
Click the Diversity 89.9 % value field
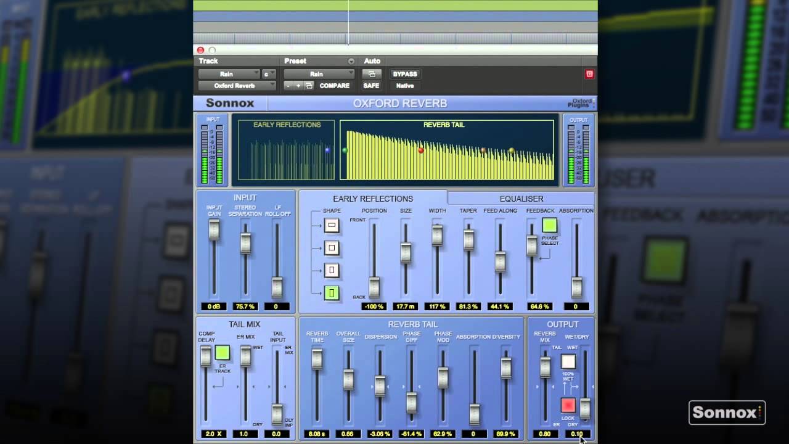tap(505, 434)
